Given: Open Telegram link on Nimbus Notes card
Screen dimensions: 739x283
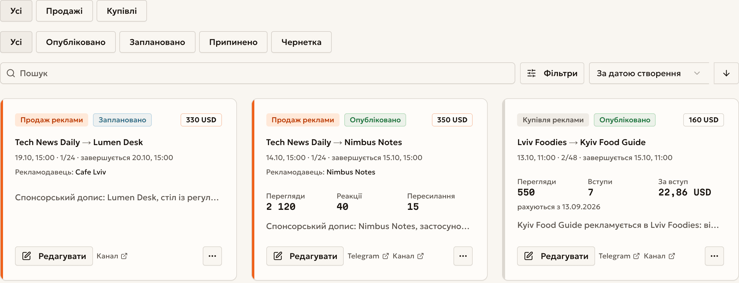Looking at the screenshot, I should click(x=368, y=256).
